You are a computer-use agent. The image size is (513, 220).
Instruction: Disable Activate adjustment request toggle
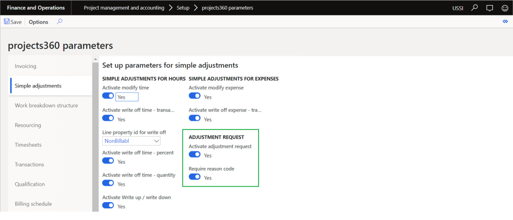(x=194, y=155)
